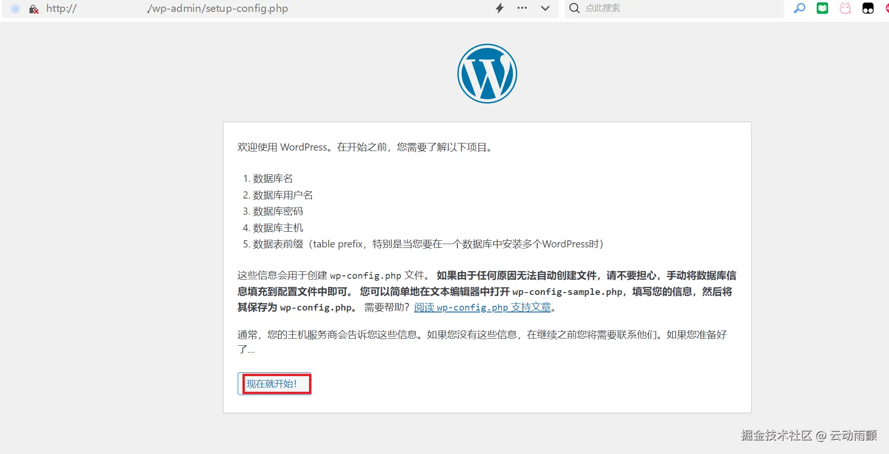Click the 现在就开始! button
Image resolution: width=889 pixels, height=454 pixels.
(274, 384)
